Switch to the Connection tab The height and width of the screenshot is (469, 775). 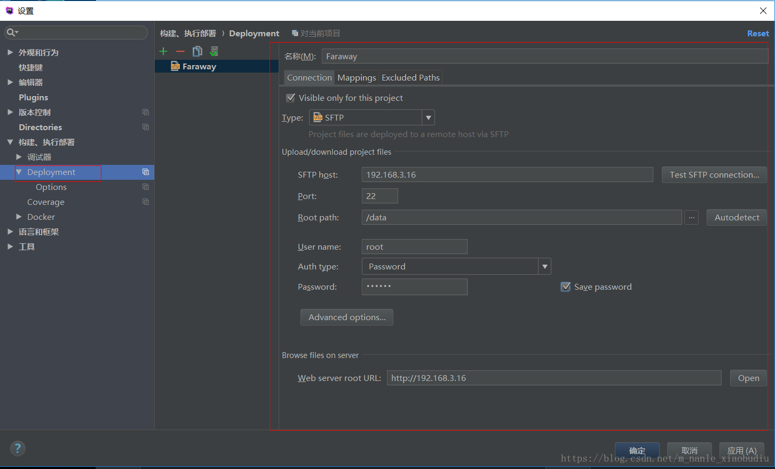[x=310, y=77]
